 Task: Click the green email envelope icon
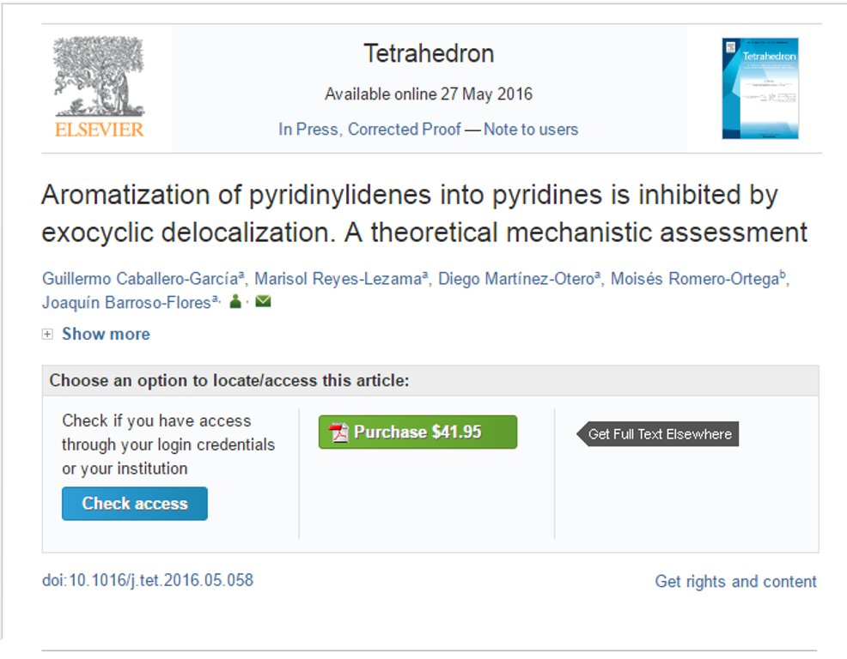tap(263, 301)
